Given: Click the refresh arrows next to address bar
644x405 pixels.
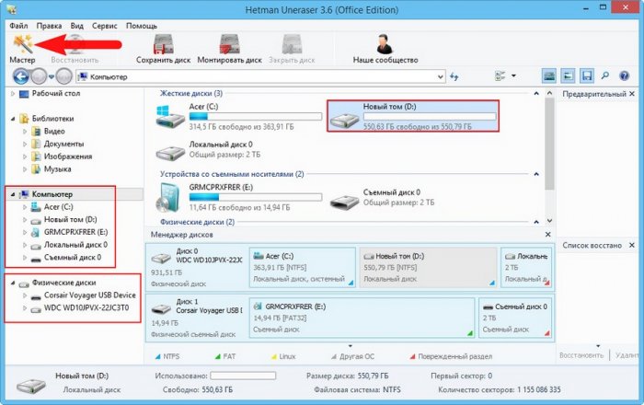Looking at the screenshot, I should coord(454,76).
